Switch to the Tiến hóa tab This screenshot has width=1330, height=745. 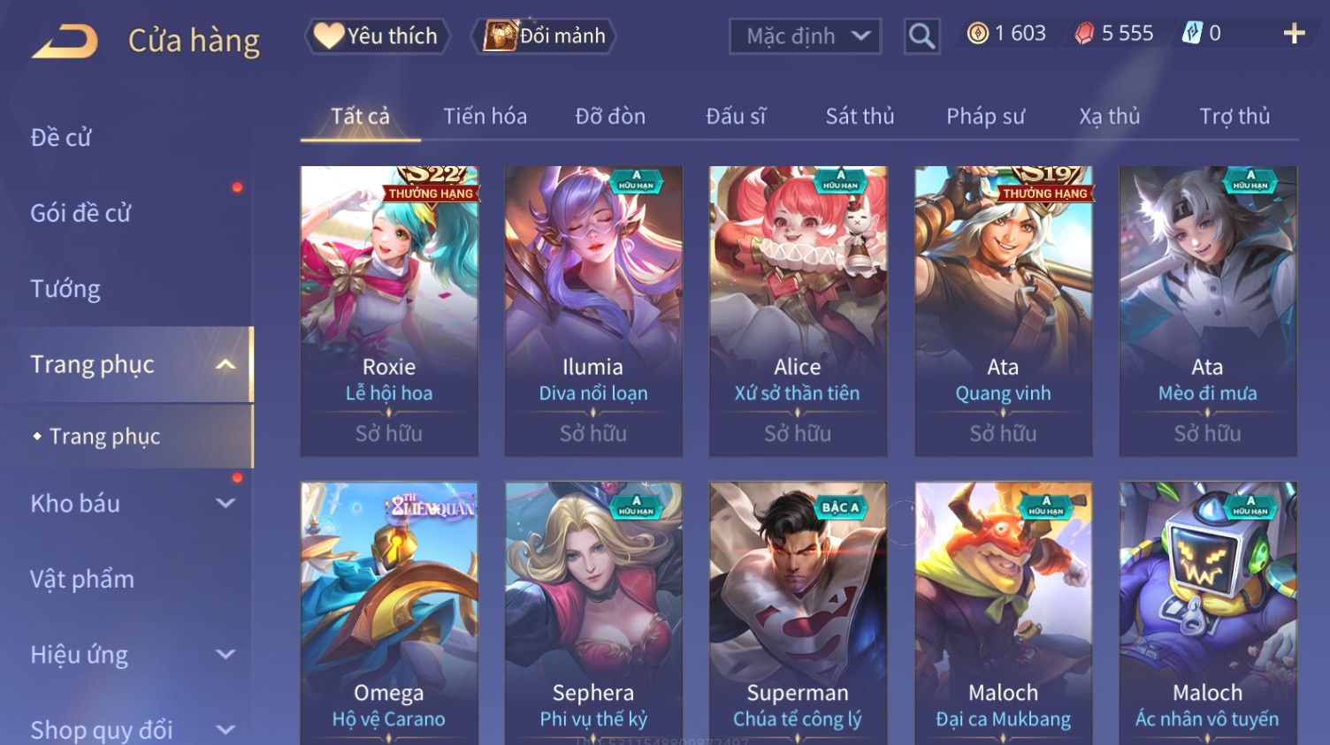(485, 116)
